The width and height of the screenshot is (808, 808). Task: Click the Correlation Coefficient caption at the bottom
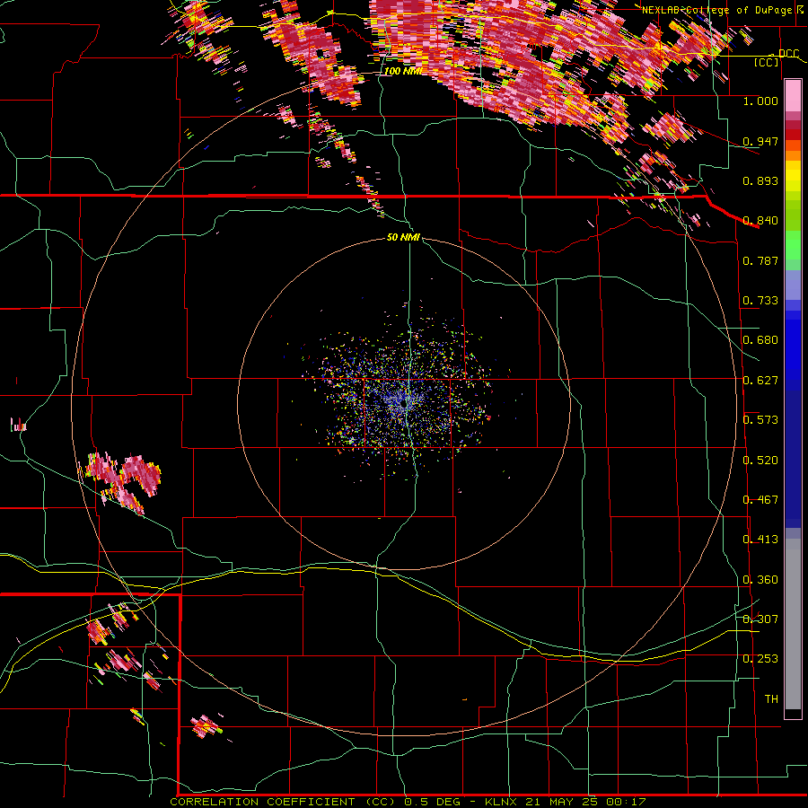coord(408,802)
